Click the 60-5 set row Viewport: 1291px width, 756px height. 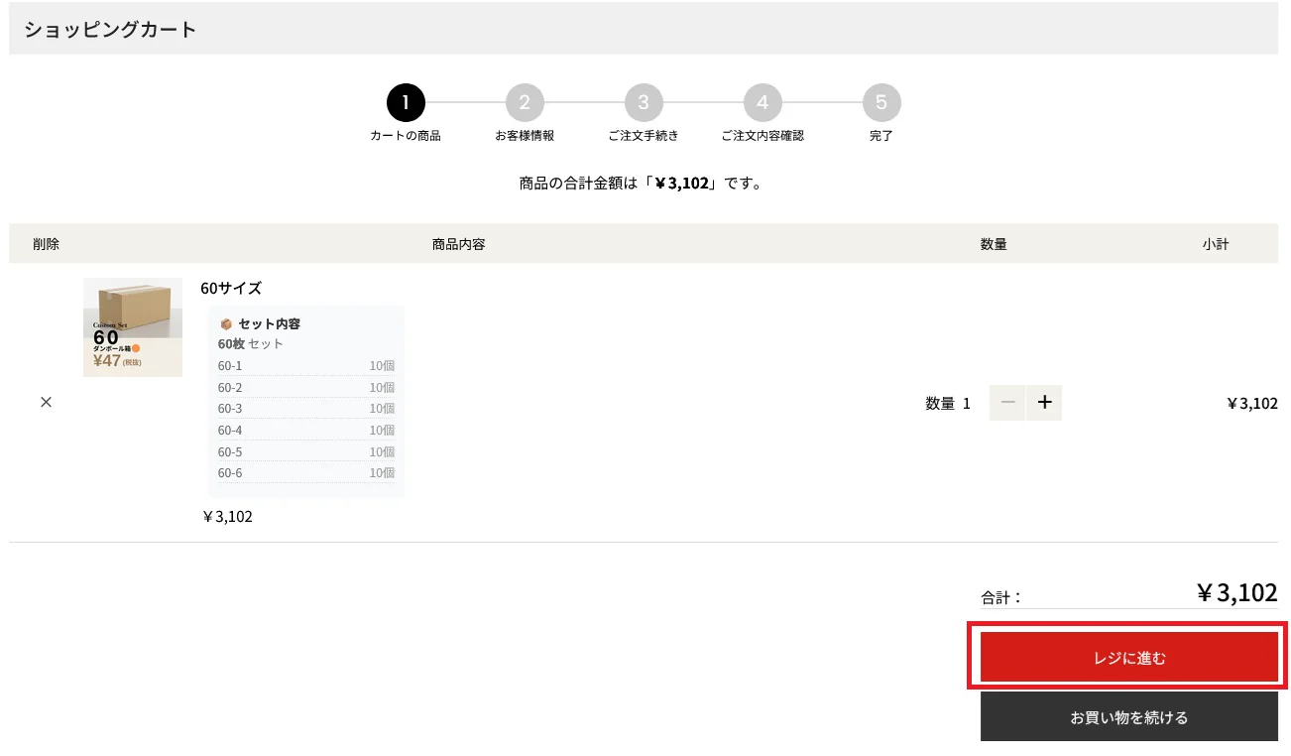tap(306, 452)
